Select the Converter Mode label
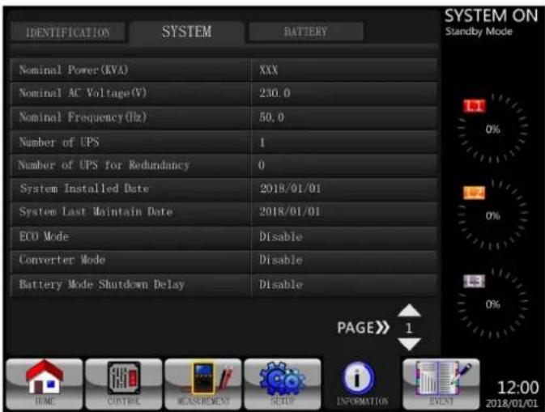Screen dimensions: 545x412 pos(62,260)
